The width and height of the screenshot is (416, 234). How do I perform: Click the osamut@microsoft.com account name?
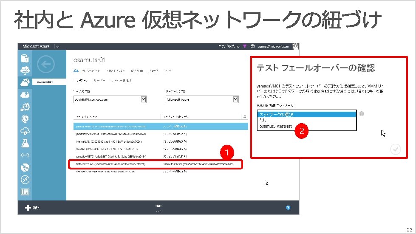click(x=273, y=46)
